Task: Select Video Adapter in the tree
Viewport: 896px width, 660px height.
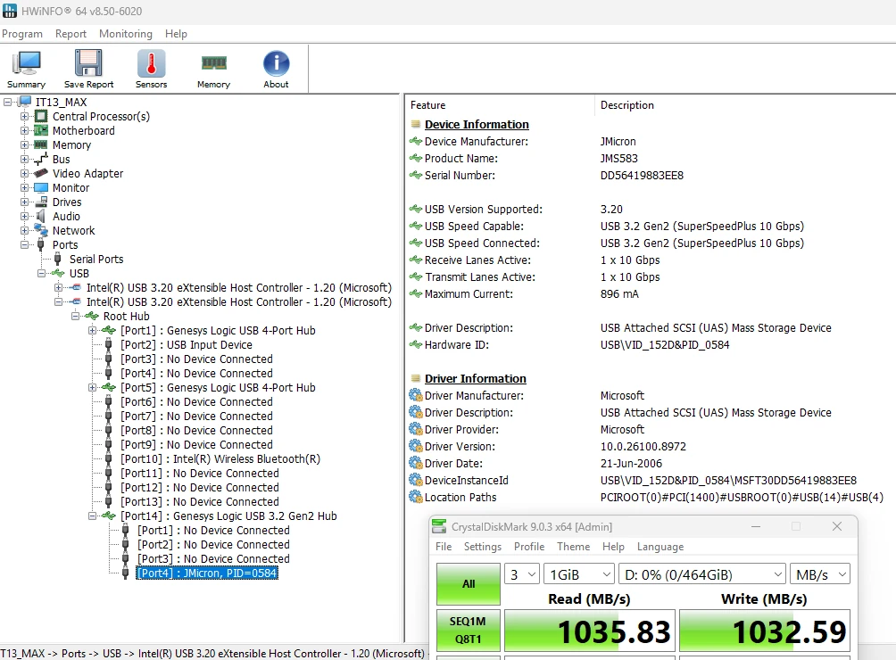Action: pos(88,174)
